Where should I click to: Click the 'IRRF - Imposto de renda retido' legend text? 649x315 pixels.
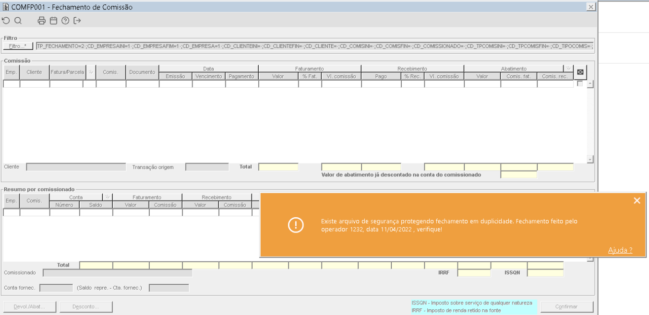pos(456,310)
